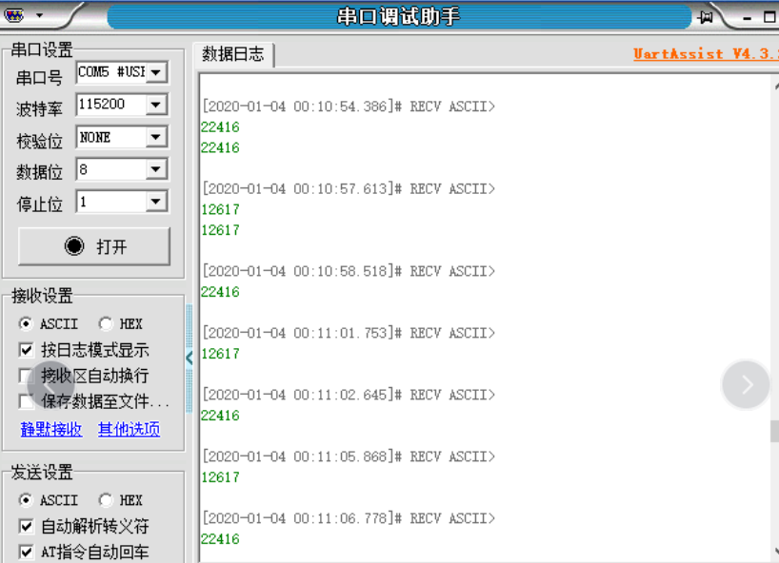The image size is (779, 563).
Task: Switch to the 数据日志 tab
Action: click(231, 54)
